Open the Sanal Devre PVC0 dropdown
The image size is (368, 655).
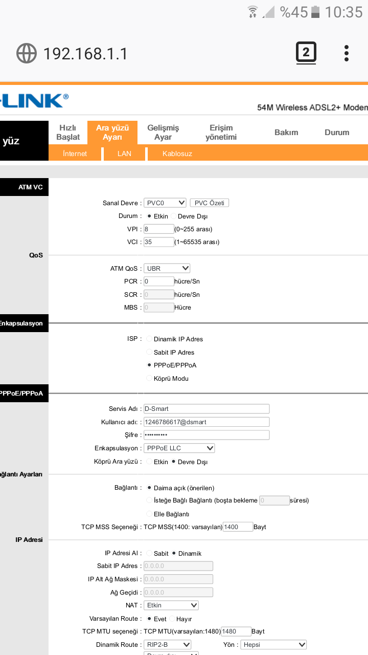pos(165,203)
